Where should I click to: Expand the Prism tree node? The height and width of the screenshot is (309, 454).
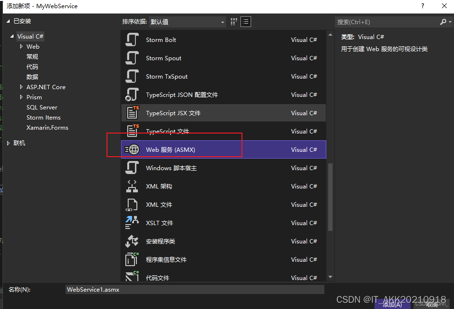click(x=21, y=97)
